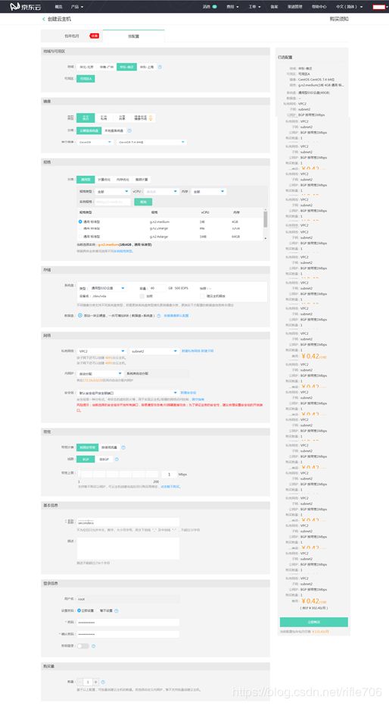Click the green spec search button

(x=143, y=202)
